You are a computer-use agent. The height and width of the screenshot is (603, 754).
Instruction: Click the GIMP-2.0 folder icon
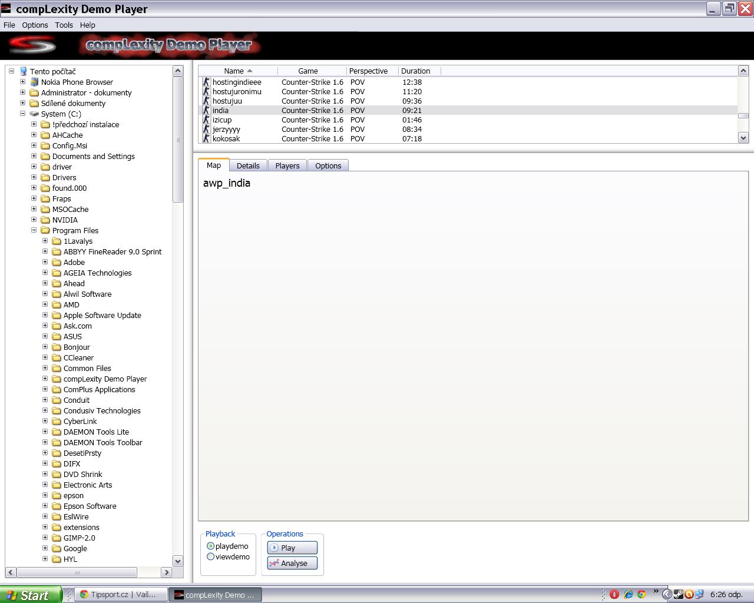click(57, 538)
